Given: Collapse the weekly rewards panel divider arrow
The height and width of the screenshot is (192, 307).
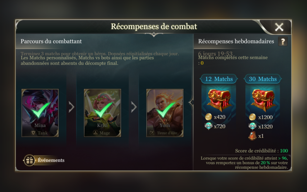Looking at the screenshot, I should click(191, 102).
